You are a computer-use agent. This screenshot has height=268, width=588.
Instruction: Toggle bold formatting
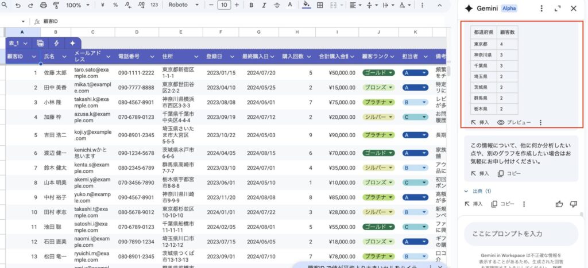(x=252, y=5)
